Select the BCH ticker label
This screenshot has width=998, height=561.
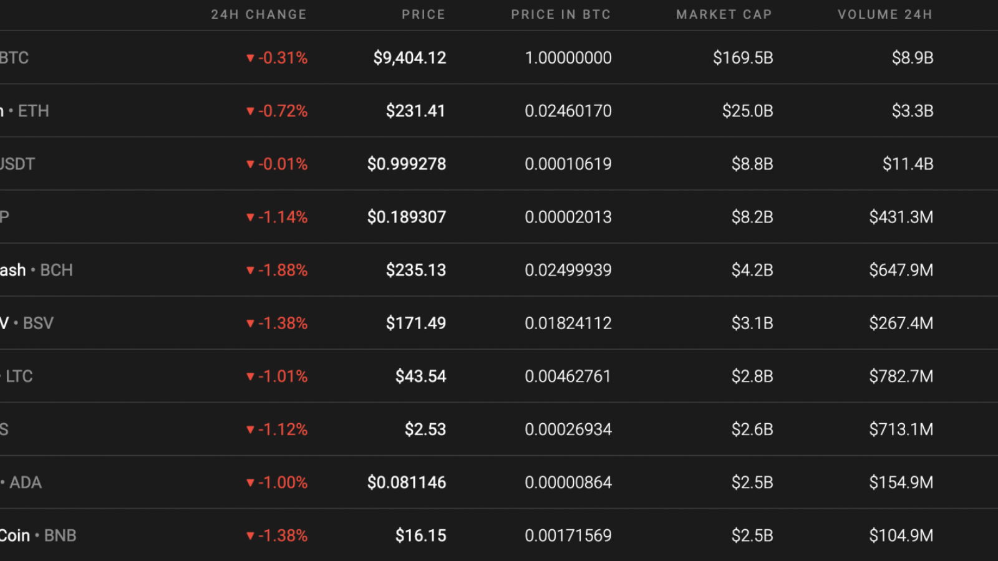point(56,270)
